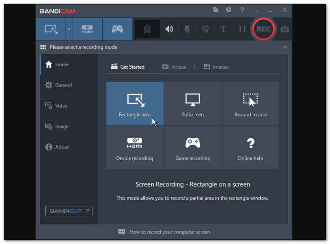Open help with the question mark icon
Screen dimensions: 330x244
[242, 10]
